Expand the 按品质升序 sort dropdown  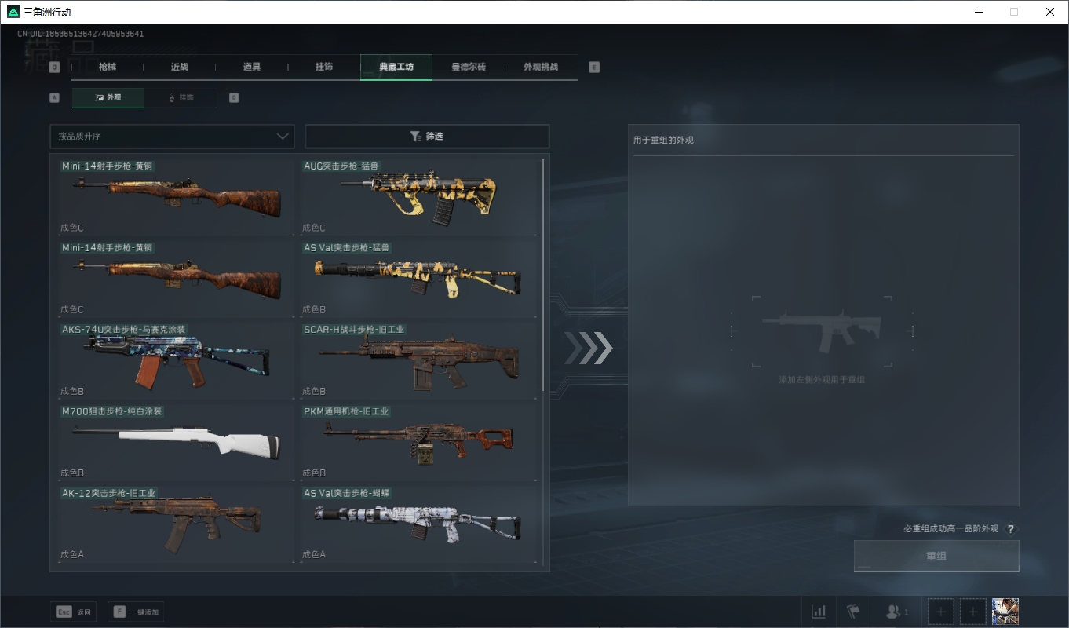pyautogui.click(x=172, y=137)
